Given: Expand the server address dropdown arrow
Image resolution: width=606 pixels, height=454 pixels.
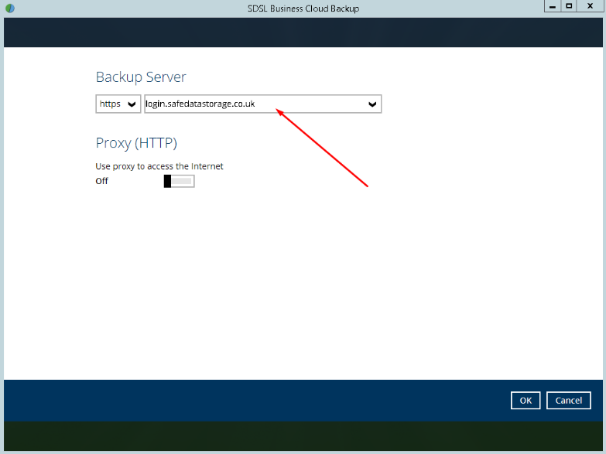Looking at the screenshot, I should tap(372, 104).
